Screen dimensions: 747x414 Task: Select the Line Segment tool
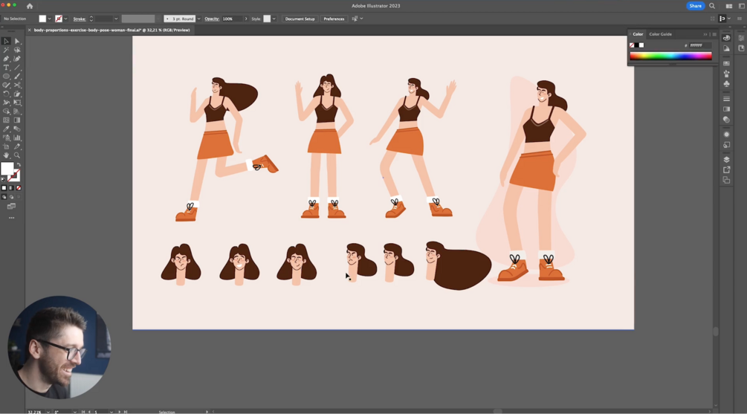17,68
